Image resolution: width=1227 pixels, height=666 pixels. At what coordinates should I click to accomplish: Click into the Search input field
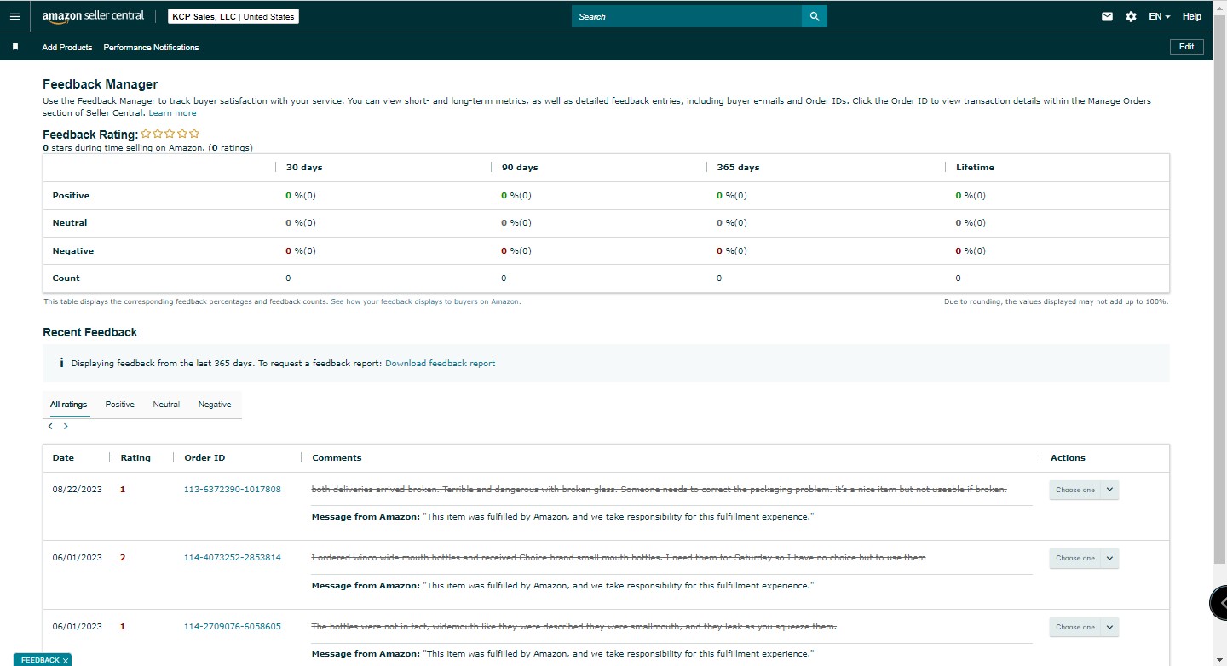tap(687, 16)
